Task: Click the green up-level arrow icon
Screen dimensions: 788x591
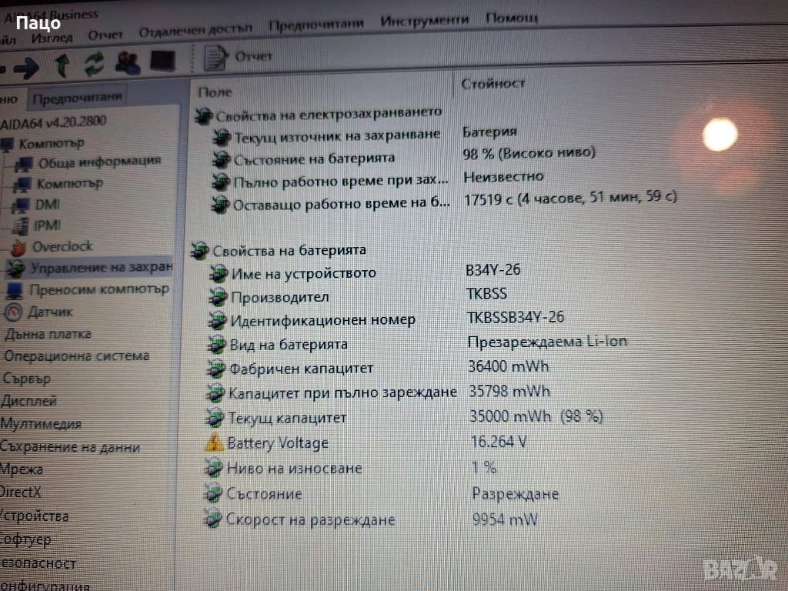Action: pyautogui.click(x=63, y=65)
